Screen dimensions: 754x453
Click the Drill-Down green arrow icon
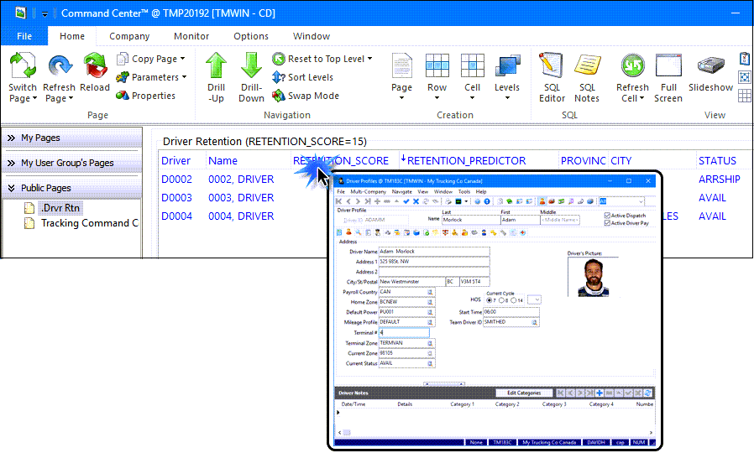251,67
